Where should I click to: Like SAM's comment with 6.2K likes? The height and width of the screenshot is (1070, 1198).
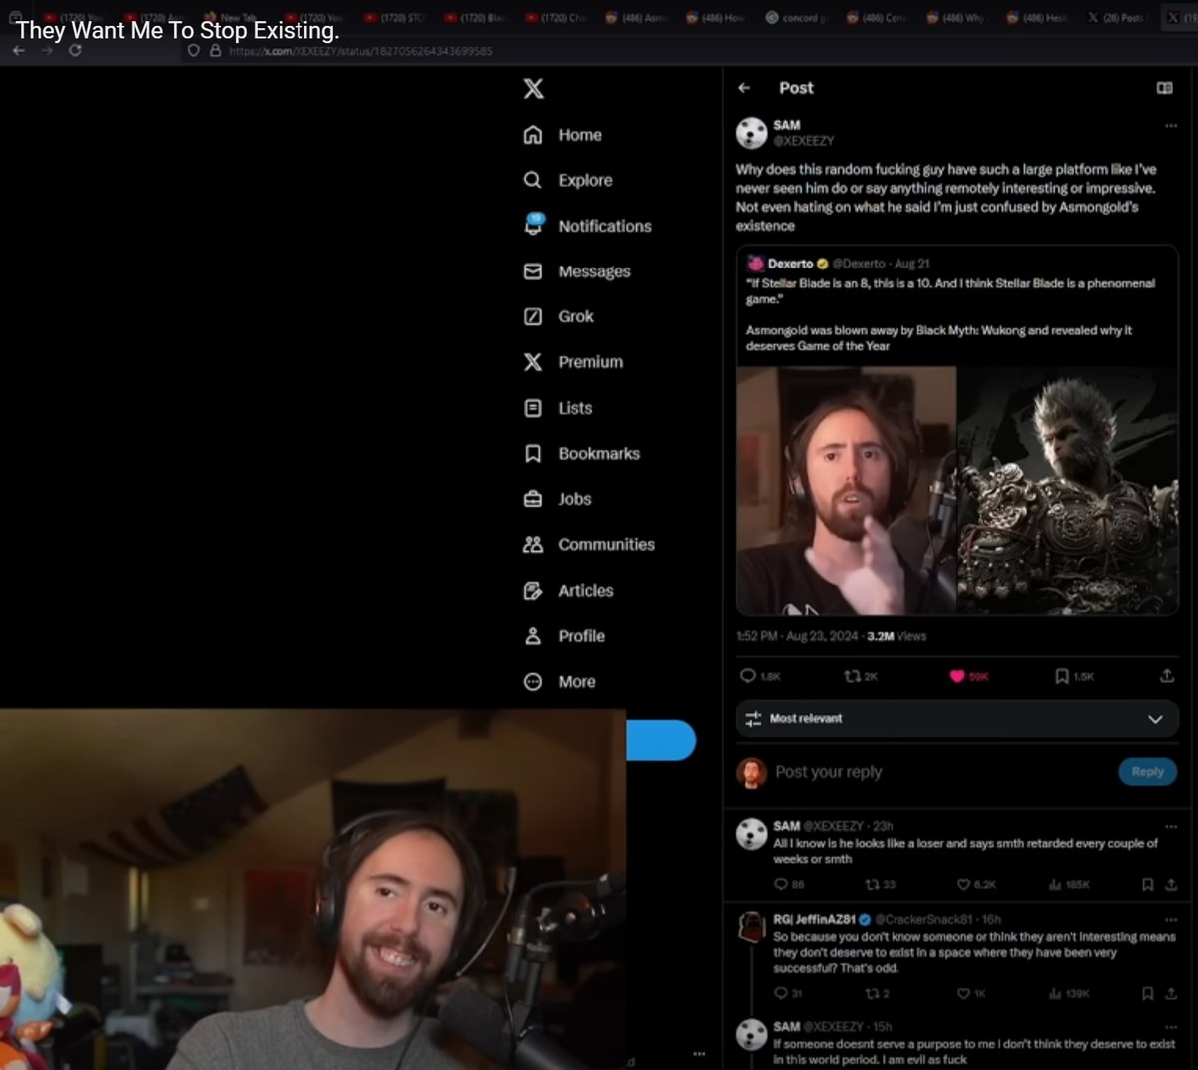(963, 884)
